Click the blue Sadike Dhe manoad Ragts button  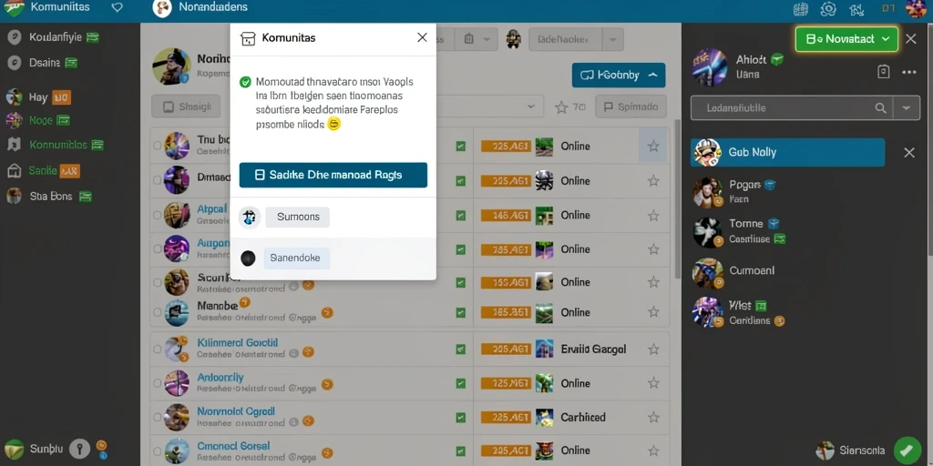point(333,176)
